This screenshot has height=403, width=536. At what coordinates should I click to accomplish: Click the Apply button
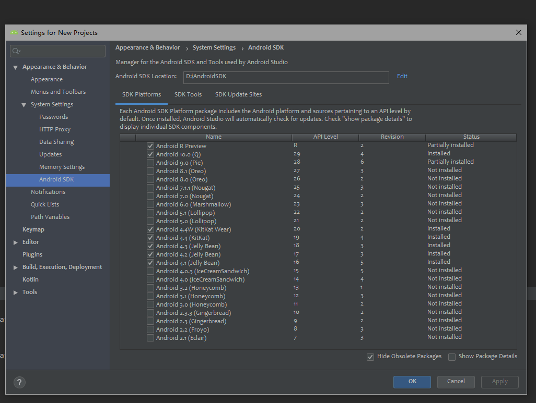click(x=500, y=382)
